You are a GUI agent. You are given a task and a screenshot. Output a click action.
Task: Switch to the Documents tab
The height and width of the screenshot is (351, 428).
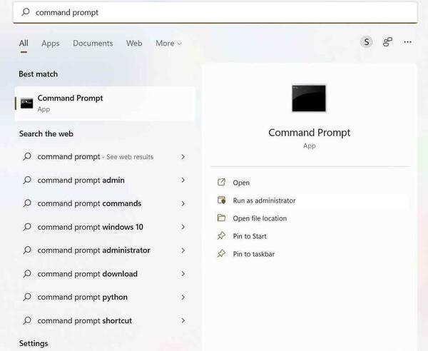coord(93,43)
